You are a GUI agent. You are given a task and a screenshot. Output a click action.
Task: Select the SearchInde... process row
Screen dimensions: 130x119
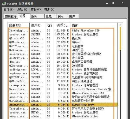(63, 89)
